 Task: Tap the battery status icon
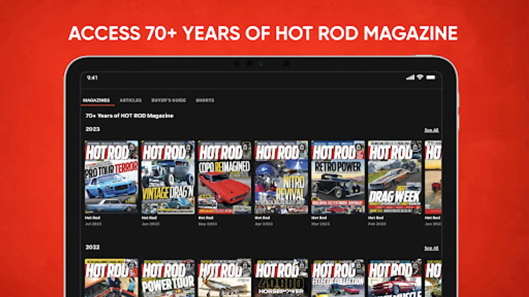click(x=431, y=77)
